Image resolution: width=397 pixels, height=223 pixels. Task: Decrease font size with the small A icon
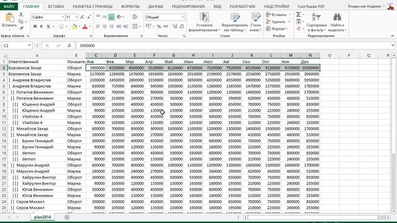89,17
